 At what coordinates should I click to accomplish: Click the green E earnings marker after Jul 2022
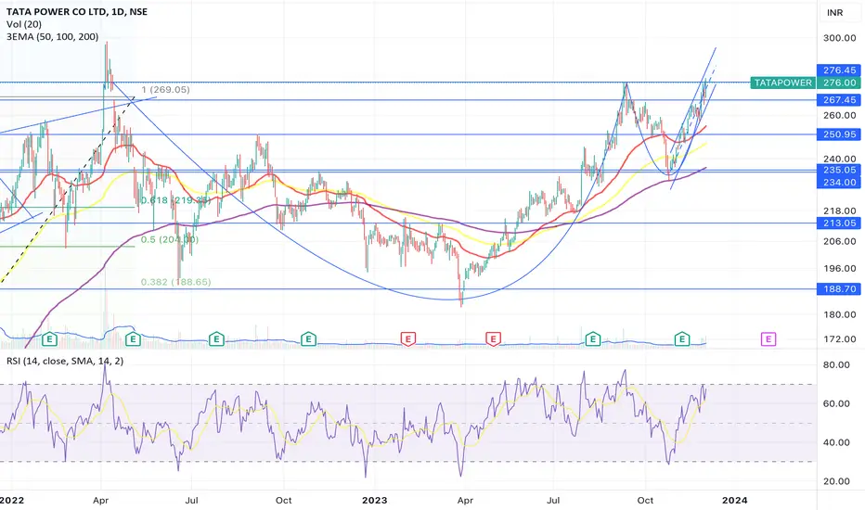216,338
